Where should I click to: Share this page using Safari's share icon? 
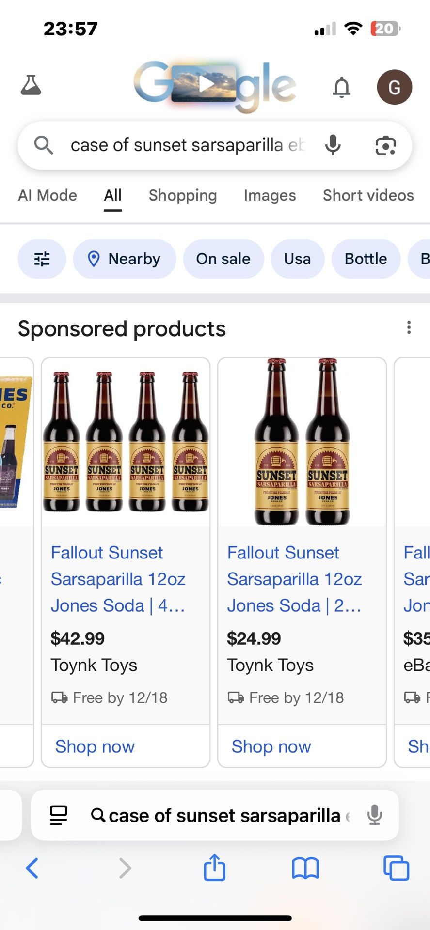[214, 868]
